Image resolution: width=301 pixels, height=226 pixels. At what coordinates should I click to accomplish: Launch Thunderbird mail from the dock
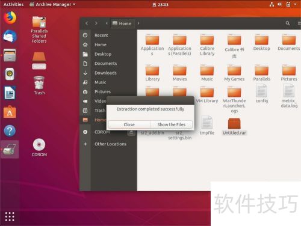10,36
